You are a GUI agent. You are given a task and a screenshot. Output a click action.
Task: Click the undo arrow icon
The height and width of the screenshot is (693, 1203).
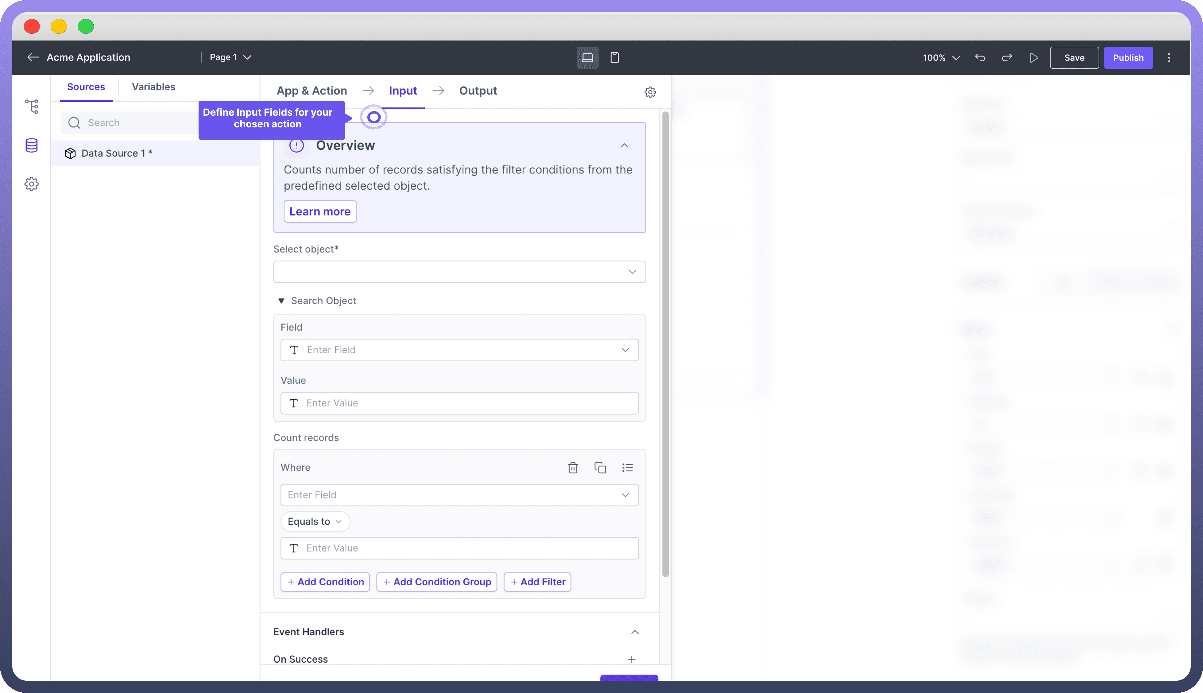tap(980, 58)
